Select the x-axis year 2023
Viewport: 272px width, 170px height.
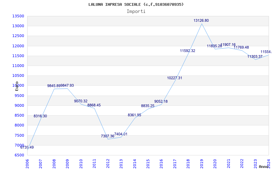255,164
